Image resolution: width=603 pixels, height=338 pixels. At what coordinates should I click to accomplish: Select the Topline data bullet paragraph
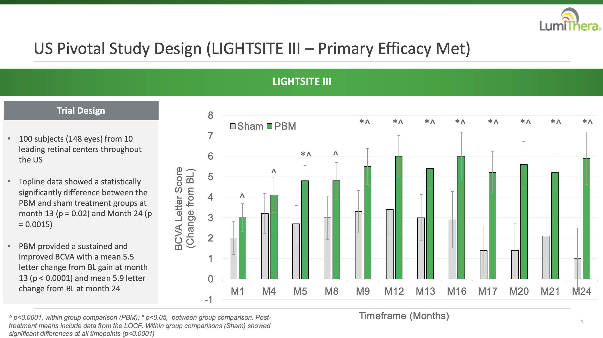[85, 203]
